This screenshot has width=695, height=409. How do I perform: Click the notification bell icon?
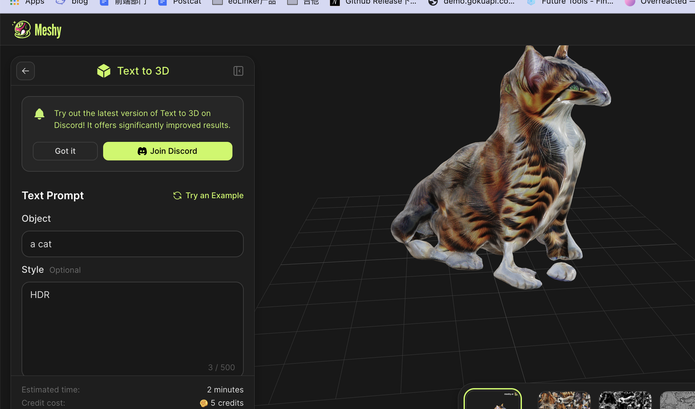coord(39,114)
